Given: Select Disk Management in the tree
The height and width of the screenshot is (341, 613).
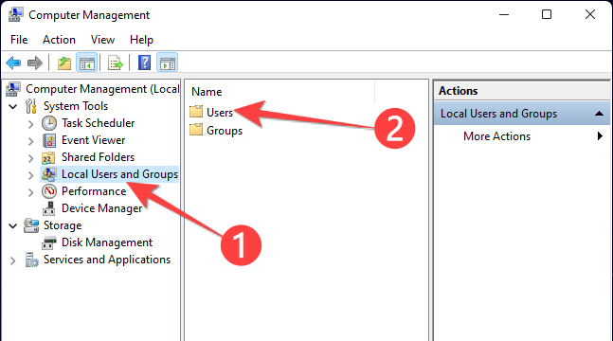Looking at the screenshot, I should pos(107,242).
